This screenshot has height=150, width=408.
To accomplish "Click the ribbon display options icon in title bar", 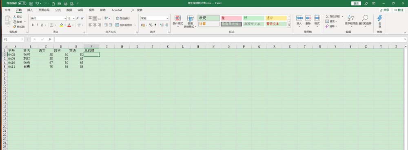I will (x=374, y=3).
